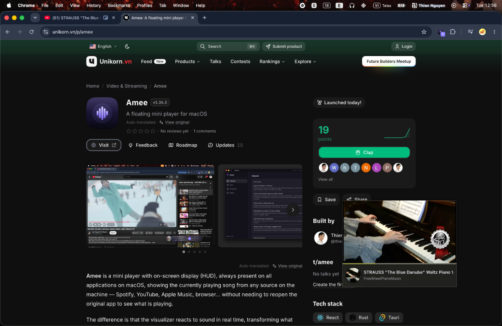502x326 pixels.
Task: Click the purple L clapper avatar
Action: [376, 168]
